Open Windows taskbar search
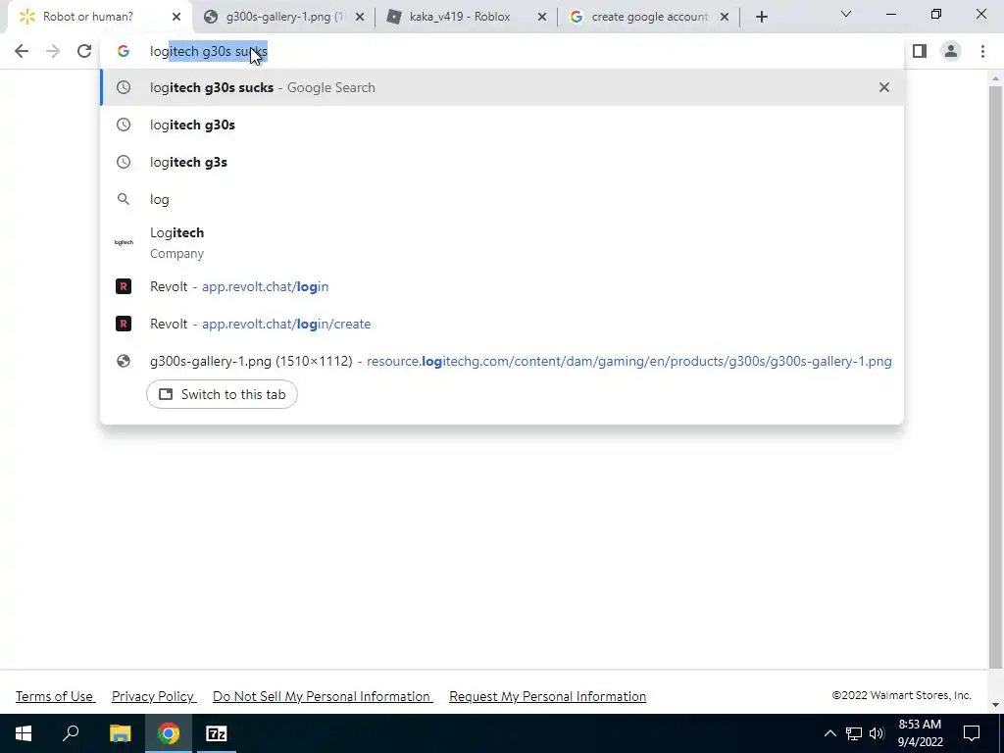The width and height of the screenshot is (1004, 753). [71, 733]
